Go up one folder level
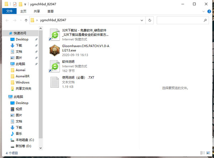The width and height of the screenshot is (214, 158). pyautogui.click(x=26, y=20)
